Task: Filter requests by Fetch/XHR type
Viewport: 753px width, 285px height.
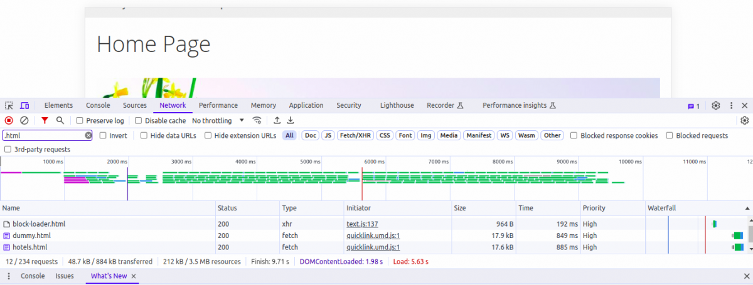Action: pos(355,135)
